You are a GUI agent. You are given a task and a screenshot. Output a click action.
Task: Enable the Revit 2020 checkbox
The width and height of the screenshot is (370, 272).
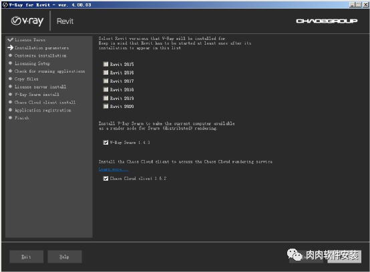[x=106, y=106]
